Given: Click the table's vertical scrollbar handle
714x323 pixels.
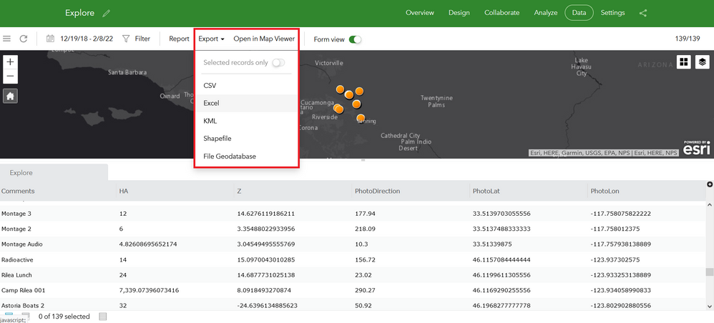Looking at the screenshot, I should pyautogui.click(x=709, y=272).
